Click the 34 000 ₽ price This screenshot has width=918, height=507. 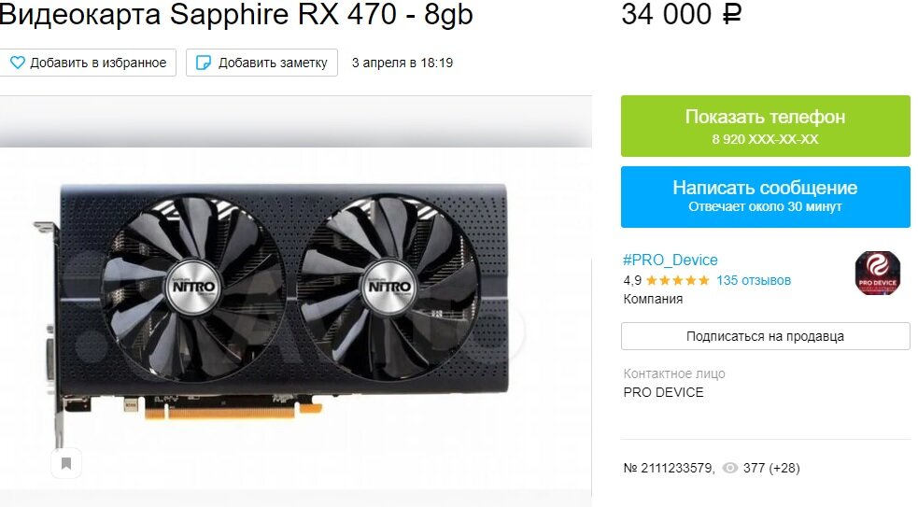[x=682, y=14]
